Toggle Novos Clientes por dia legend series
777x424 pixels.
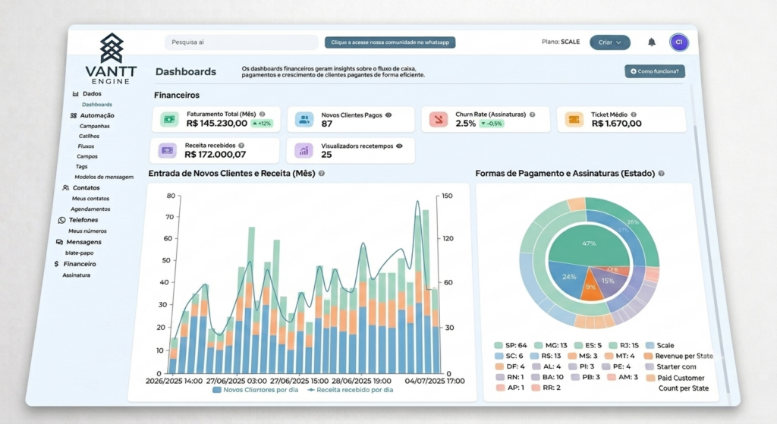click(256, 390)
